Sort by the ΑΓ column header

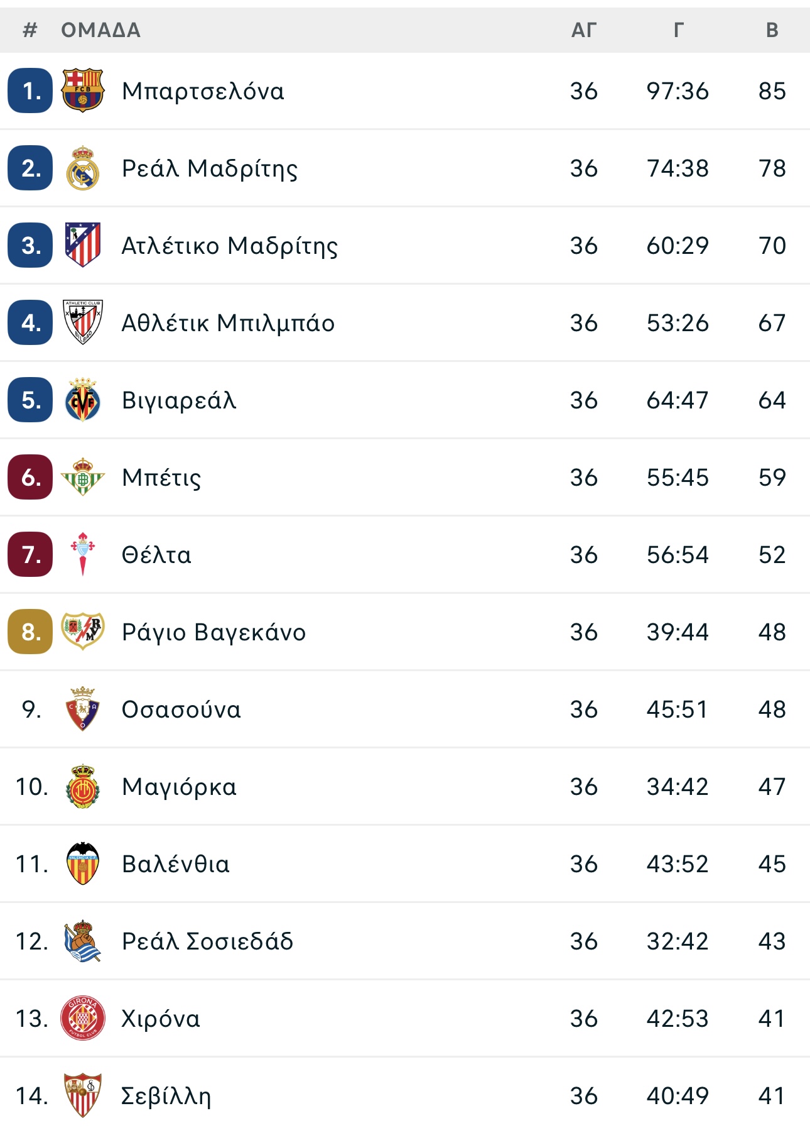click(x=583, y=30)
